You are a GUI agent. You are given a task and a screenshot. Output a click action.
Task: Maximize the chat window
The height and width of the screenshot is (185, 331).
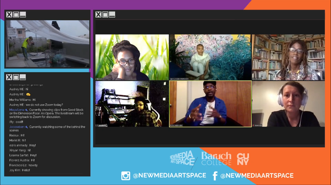(16, 77)
